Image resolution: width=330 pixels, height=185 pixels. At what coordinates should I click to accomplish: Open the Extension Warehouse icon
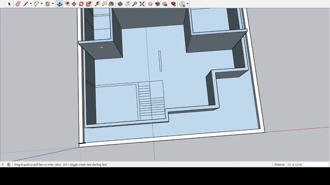click(x=157, y=4)
